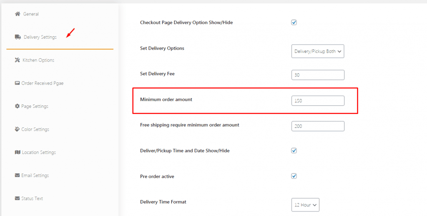Click the paint icon beside Color Settings
427x216 pixels.
click(18, 129)
